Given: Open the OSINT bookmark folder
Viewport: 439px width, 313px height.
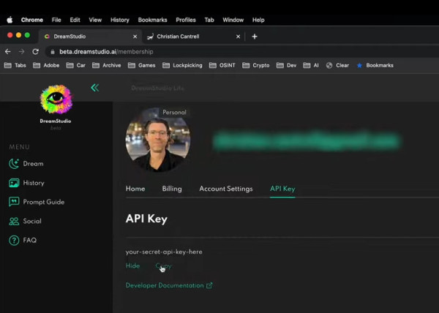Looking at the screenshot, I should pyautogui.click(x=222, y=66).
